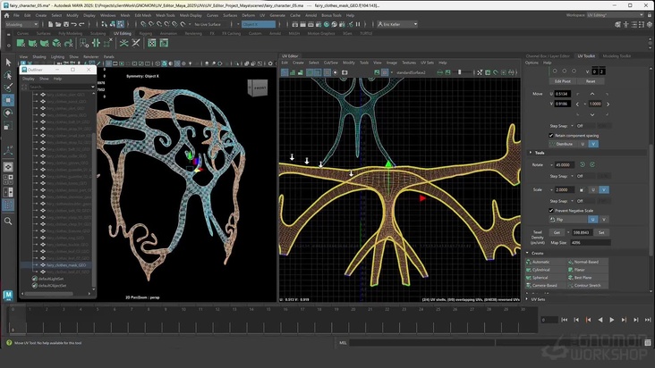This screenshot has width=655, height=368.
Task: Click the move left arrow in UV Toolkit
Action: point(578,104)
